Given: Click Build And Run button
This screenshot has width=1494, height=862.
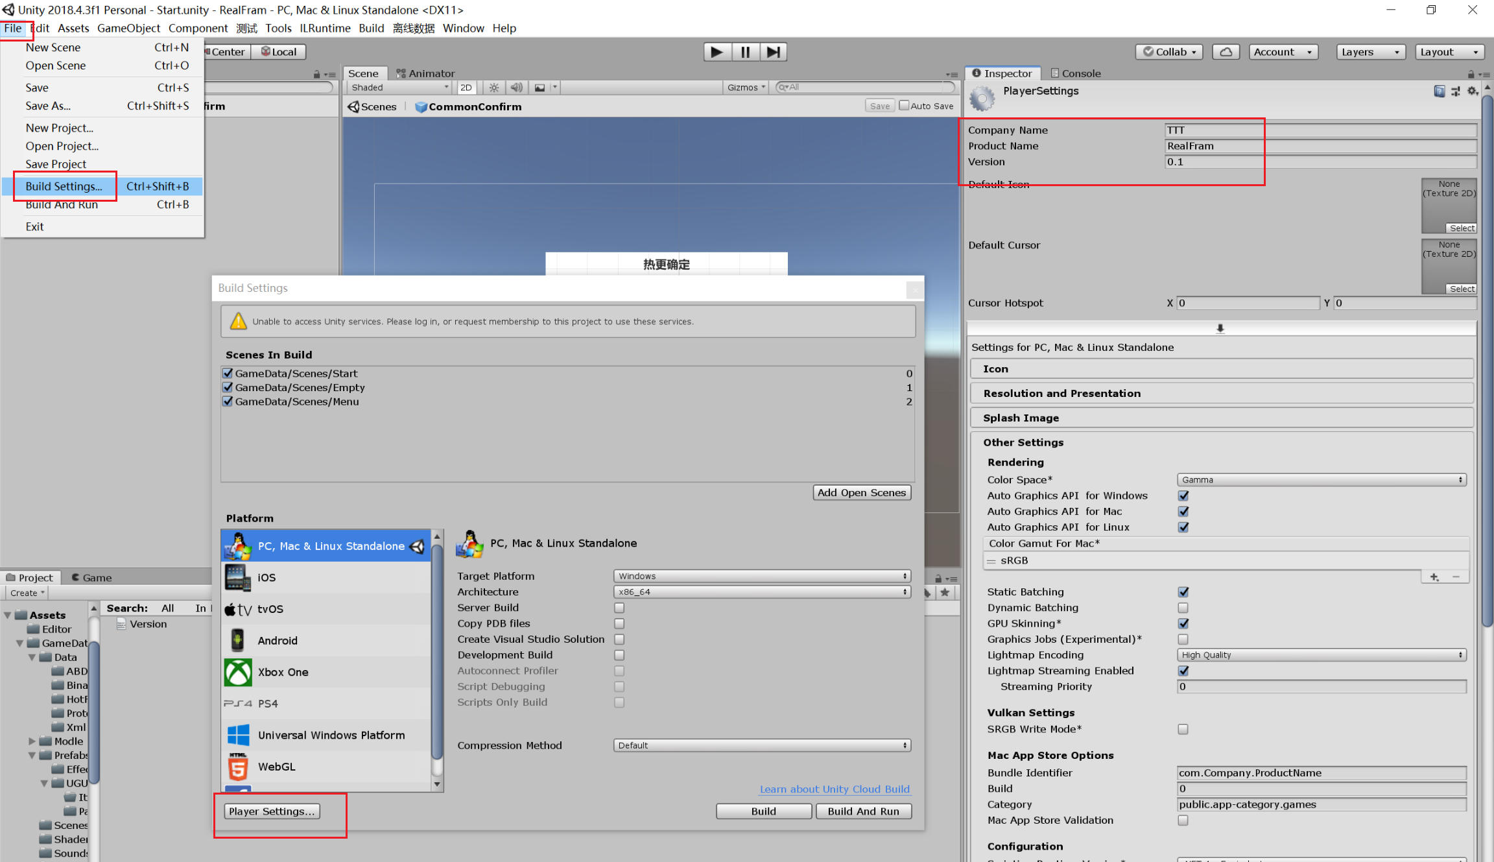Looking at the screenshot, I should coord(864,811).
